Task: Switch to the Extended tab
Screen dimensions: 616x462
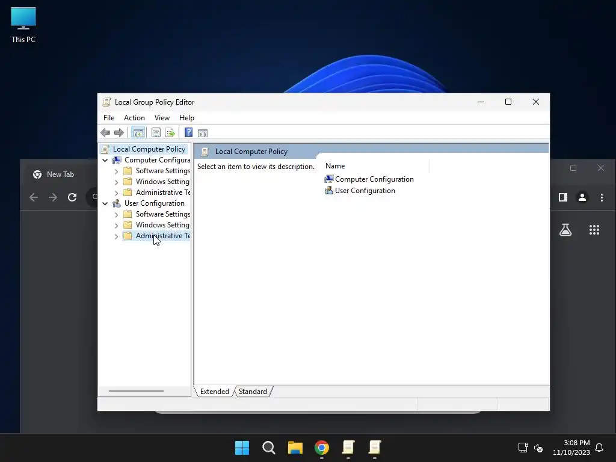Action: pyautogui.click(x=215, y=392)
